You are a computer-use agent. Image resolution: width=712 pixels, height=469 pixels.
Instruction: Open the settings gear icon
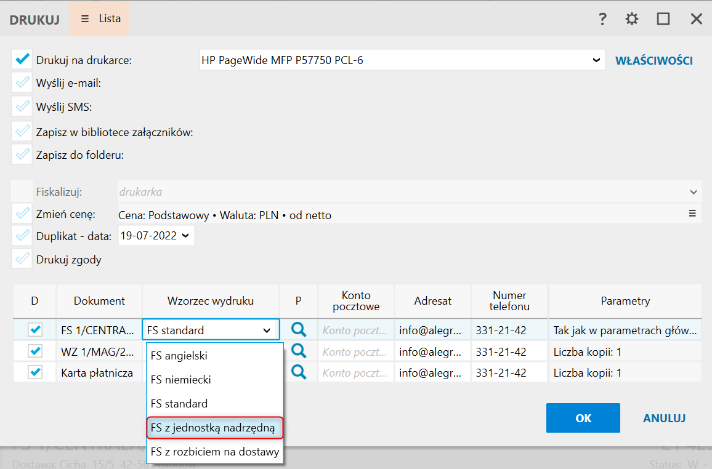[632, 19]
